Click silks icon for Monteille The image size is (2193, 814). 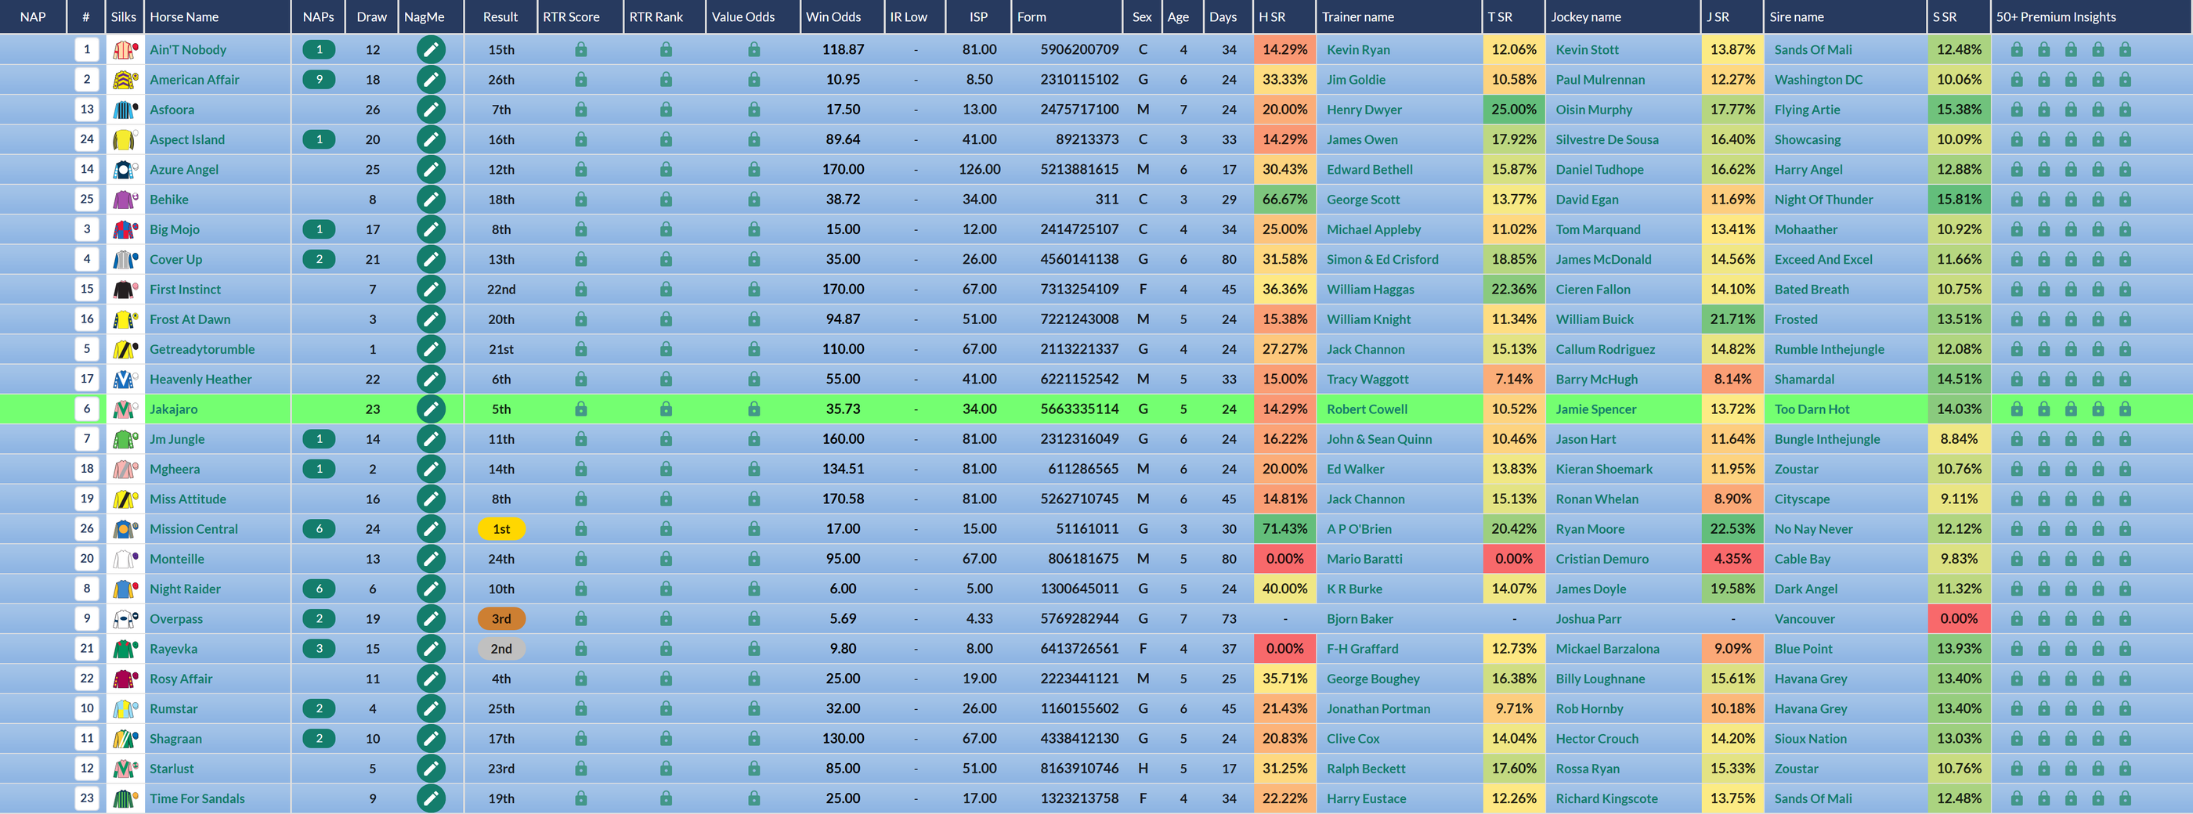pyautogui.click(x=125, y=559)
